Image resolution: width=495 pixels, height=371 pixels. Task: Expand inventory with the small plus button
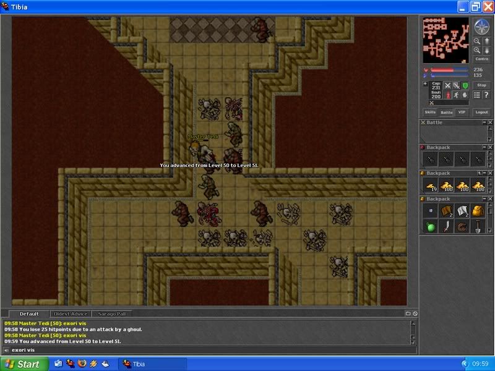click(x=425, y=84)
